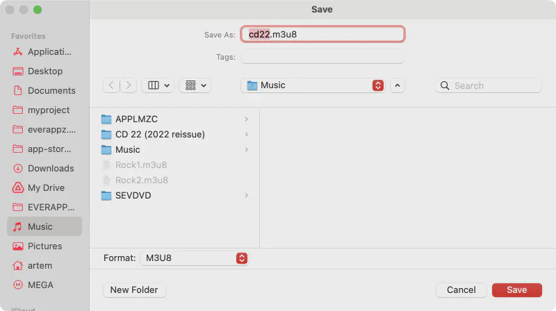Viewport: 556px width, 311px height.
Task: Open Documents from the sidebar
Action: pyautogui.click(x=51, y=90)
